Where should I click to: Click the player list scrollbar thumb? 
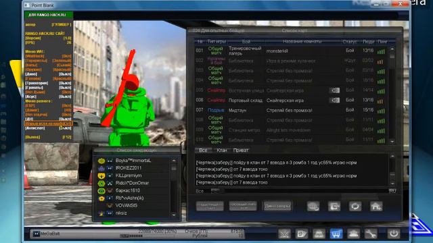click(174, 167)
